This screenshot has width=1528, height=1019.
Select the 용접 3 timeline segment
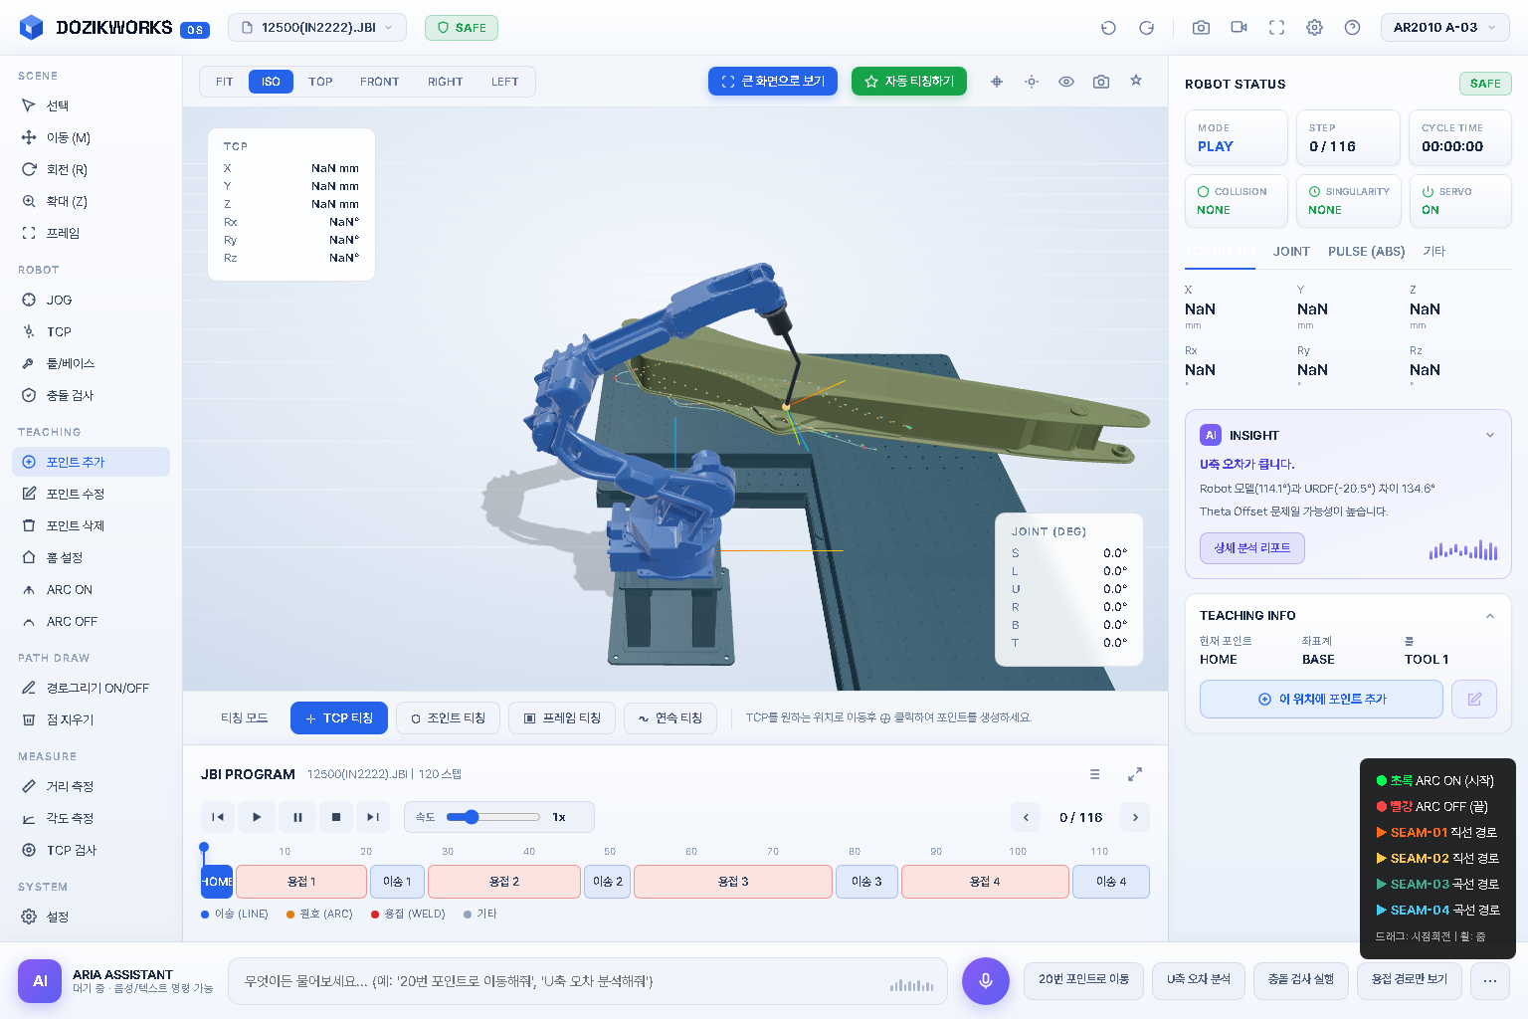click(733, 882)
